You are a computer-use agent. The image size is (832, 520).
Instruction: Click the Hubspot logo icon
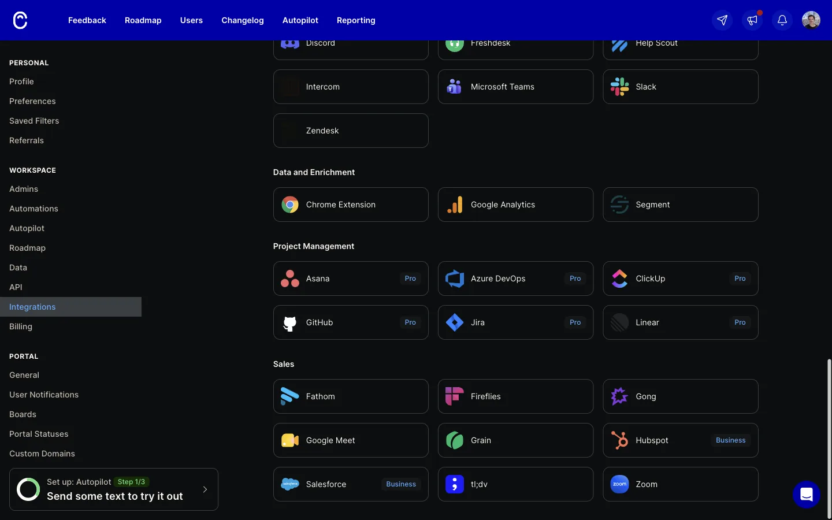[619, 440]
